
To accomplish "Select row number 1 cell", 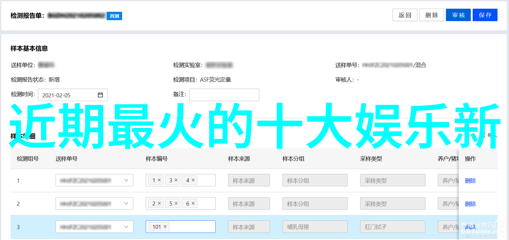I will tap(18, 180).
